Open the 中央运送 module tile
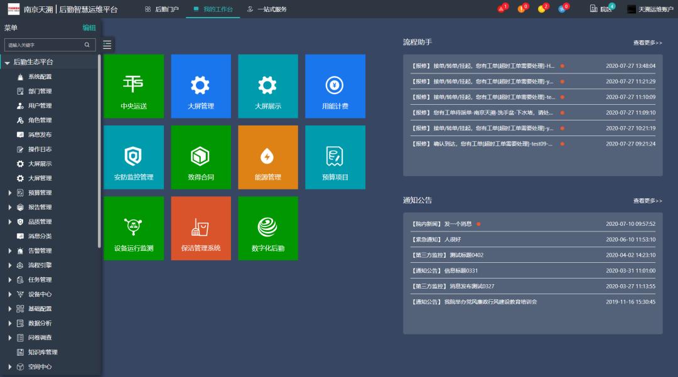The image size is (678, 377). tap(133, 86)
